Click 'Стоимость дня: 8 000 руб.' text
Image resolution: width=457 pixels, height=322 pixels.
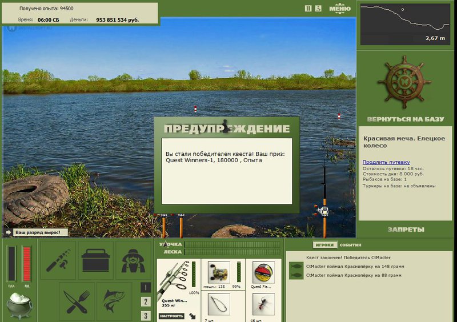point(393,174)
